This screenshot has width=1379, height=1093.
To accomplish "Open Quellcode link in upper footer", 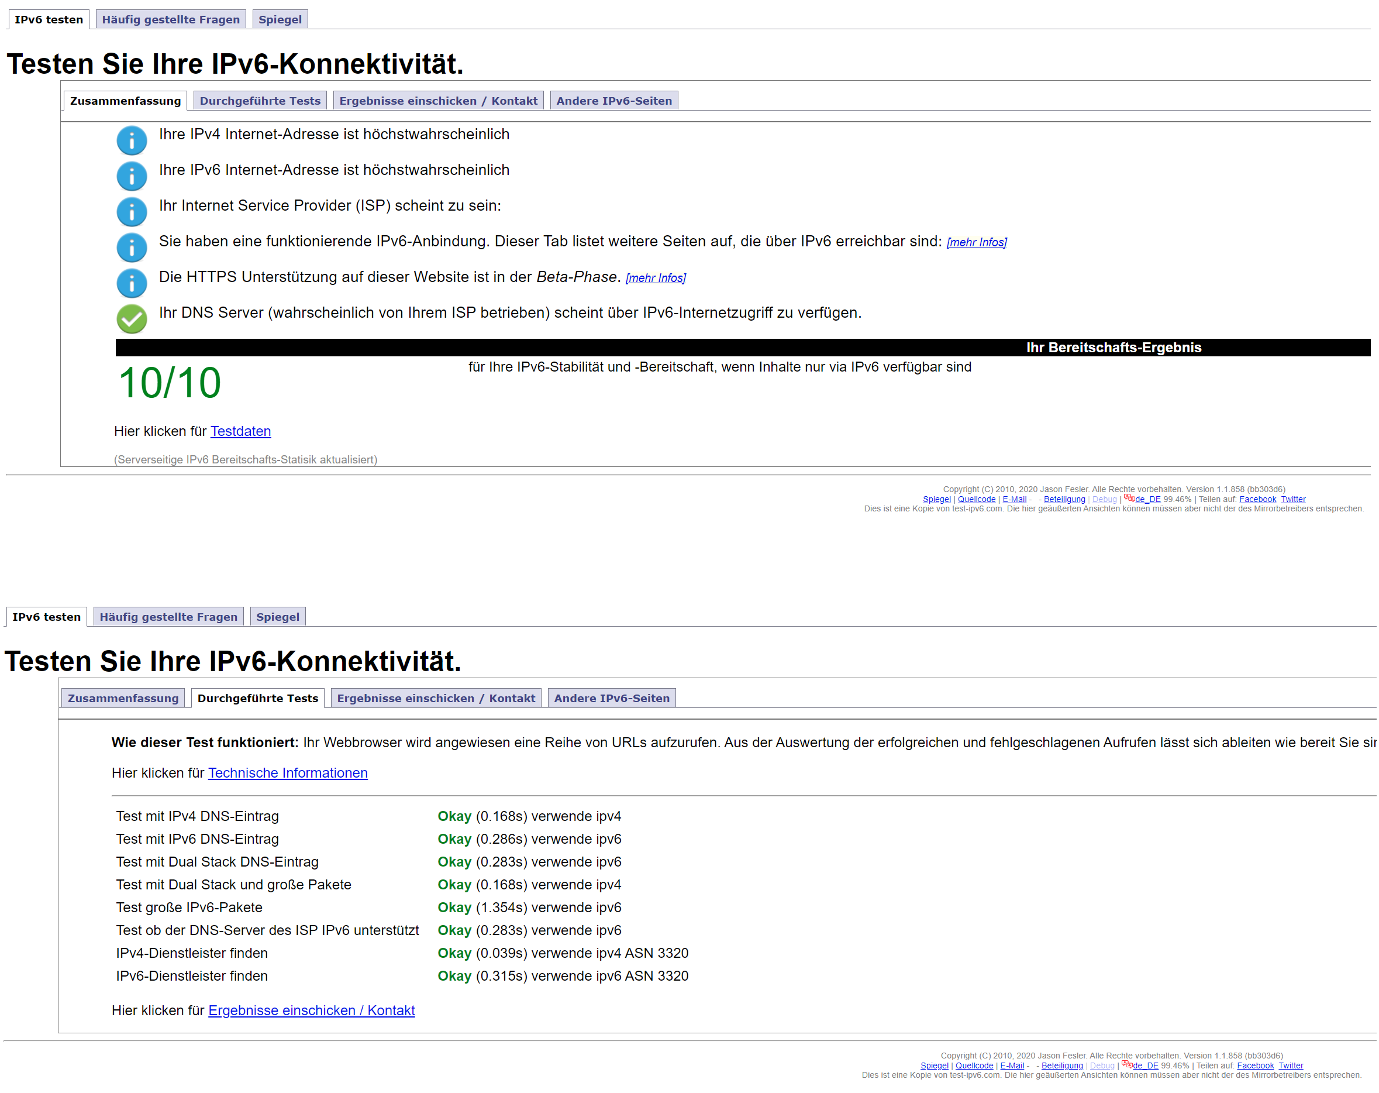I will click(976, 499).
